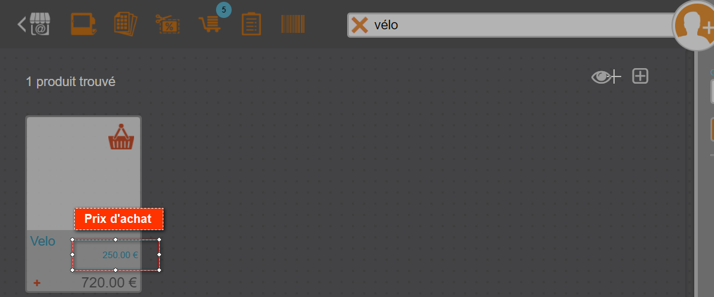Activate the barcode scanner icon
The image size is (714, 297).
[293, 24]
